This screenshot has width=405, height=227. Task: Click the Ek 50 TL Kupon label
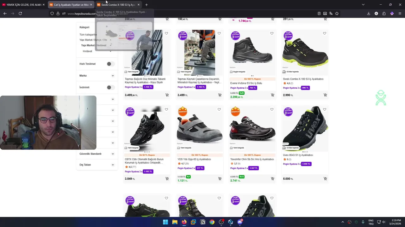pyautogui.click(x=147, y=155)
